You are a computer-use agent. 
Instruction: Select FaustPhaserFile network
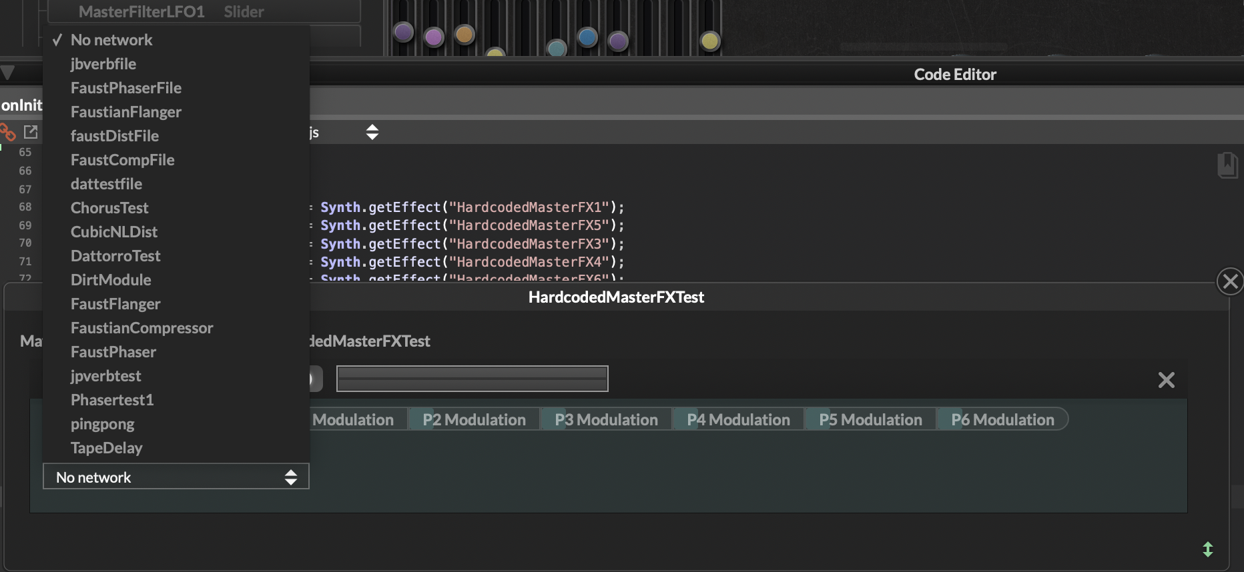tap(176, 88)
